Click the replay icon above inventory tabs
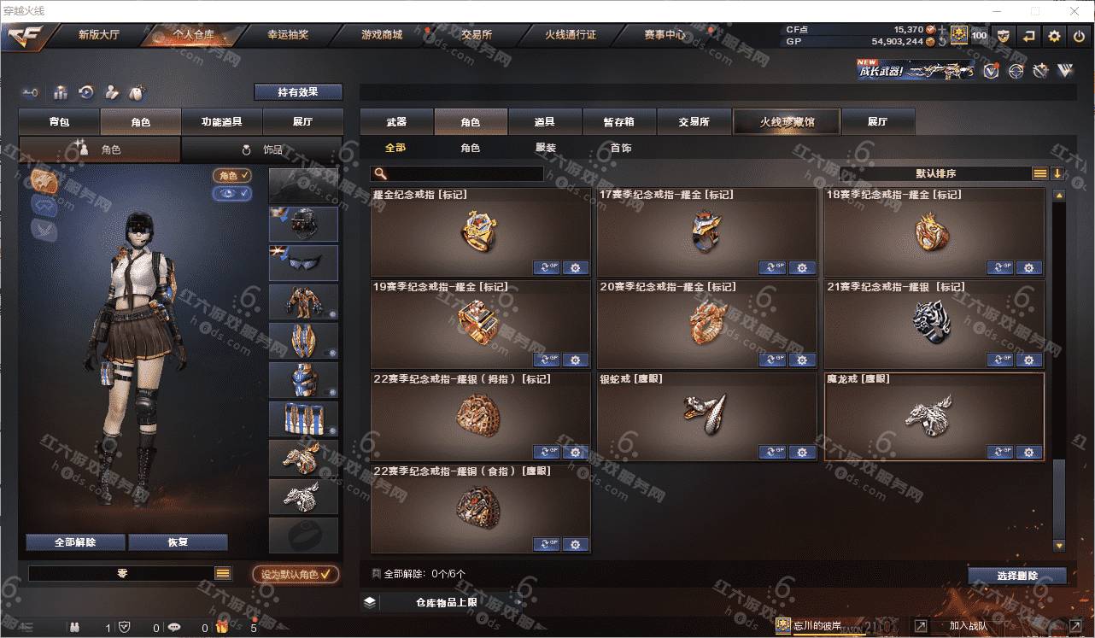Screen dimensions: 1095x638 [86, 92]
